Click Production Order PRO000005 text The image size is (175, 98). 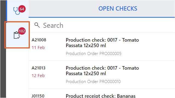94,54
